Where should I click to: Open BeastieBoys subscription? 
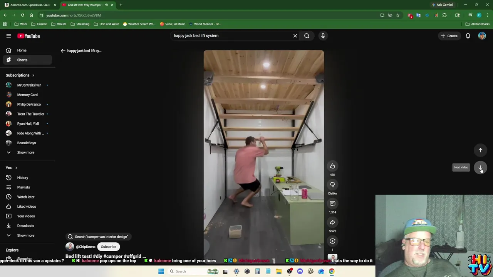pos(27,143)
